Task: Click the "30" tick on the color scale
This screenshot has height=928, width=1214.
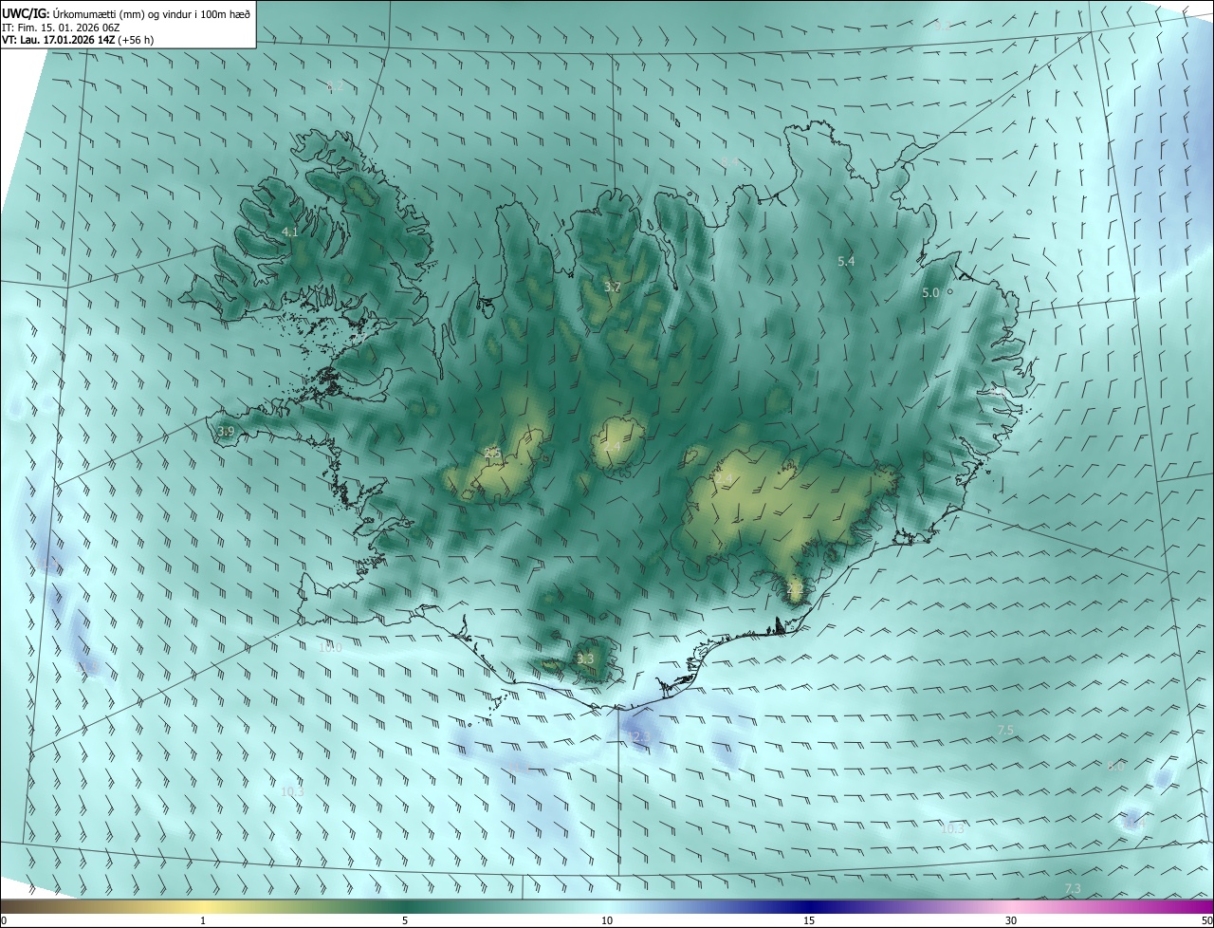Action: click(x=1011, y=920)
